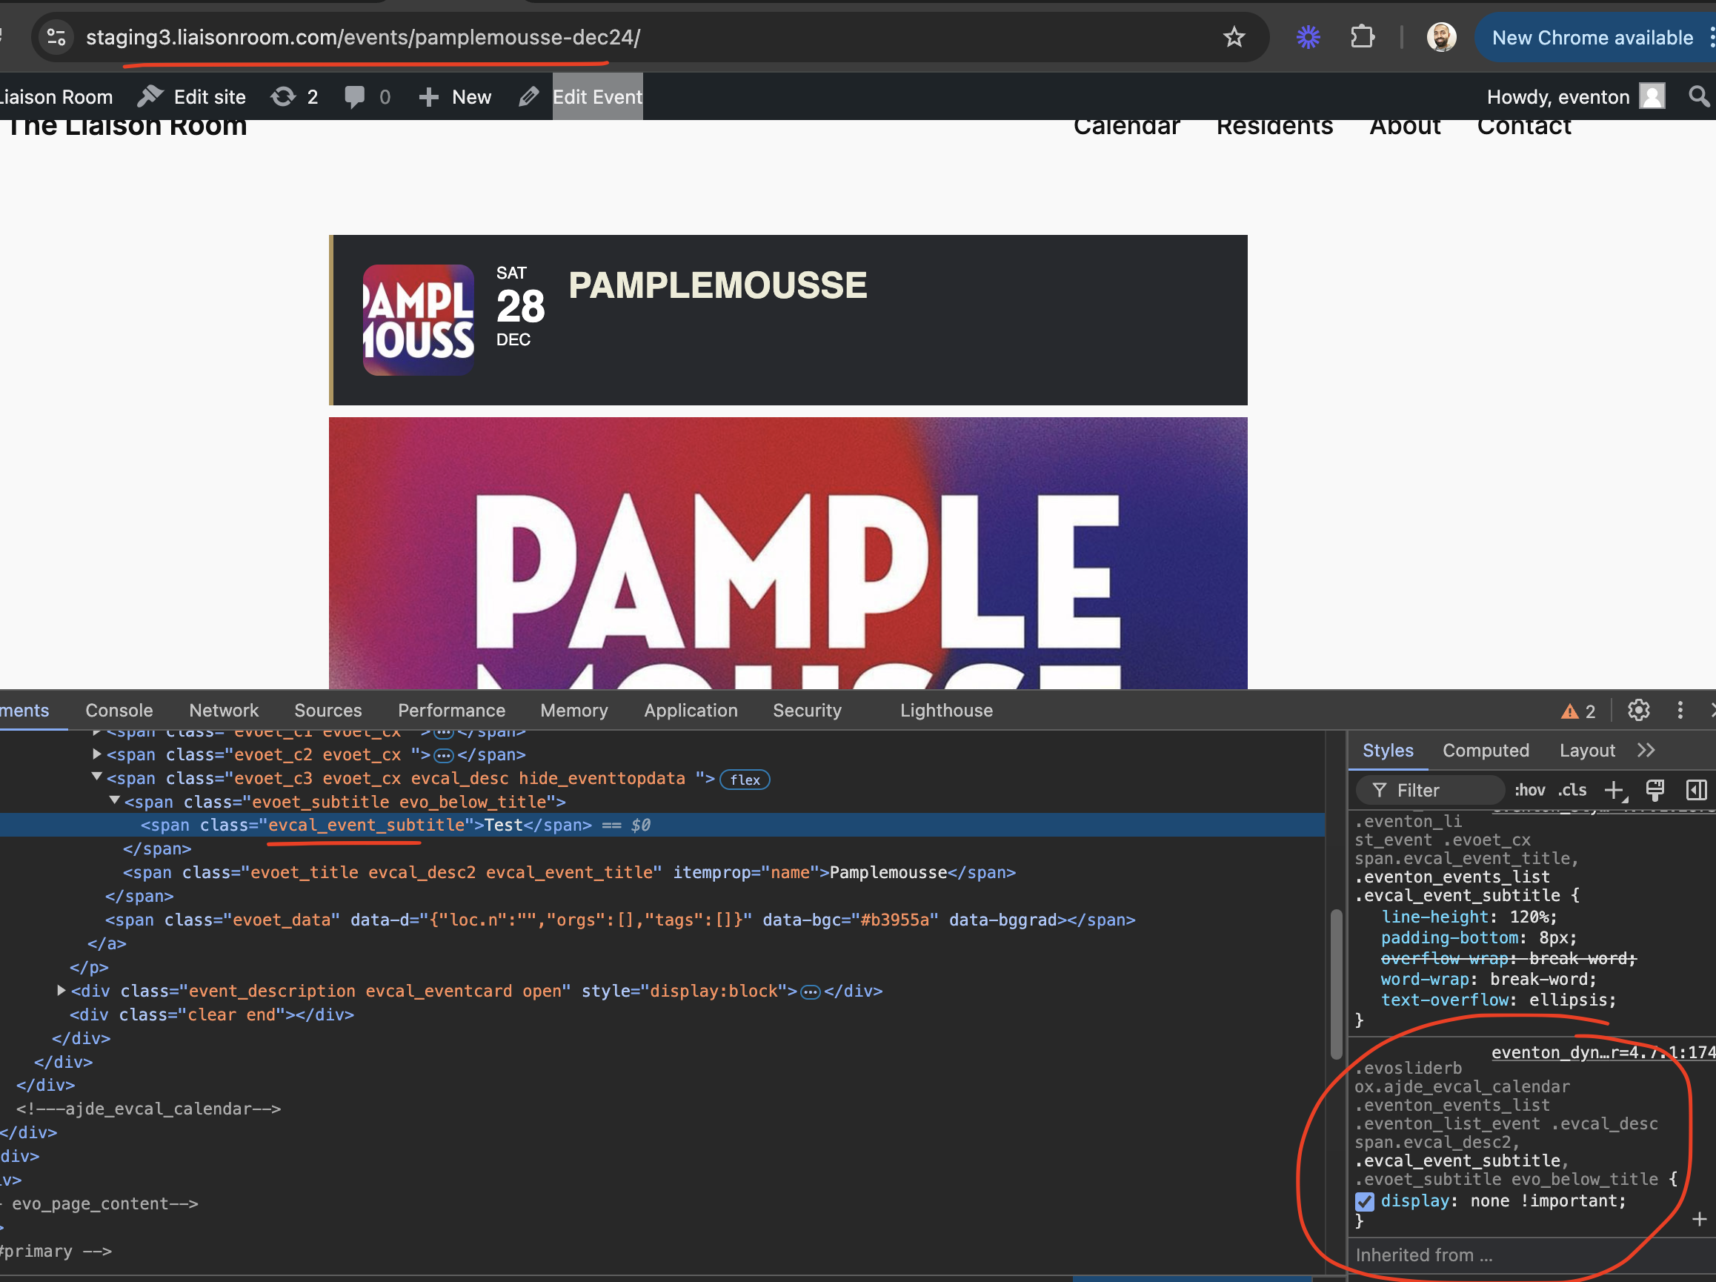1716x1282 pixels.
Task: Open the paintbrush rendering emulations icon
Action: click(1655, 790)
